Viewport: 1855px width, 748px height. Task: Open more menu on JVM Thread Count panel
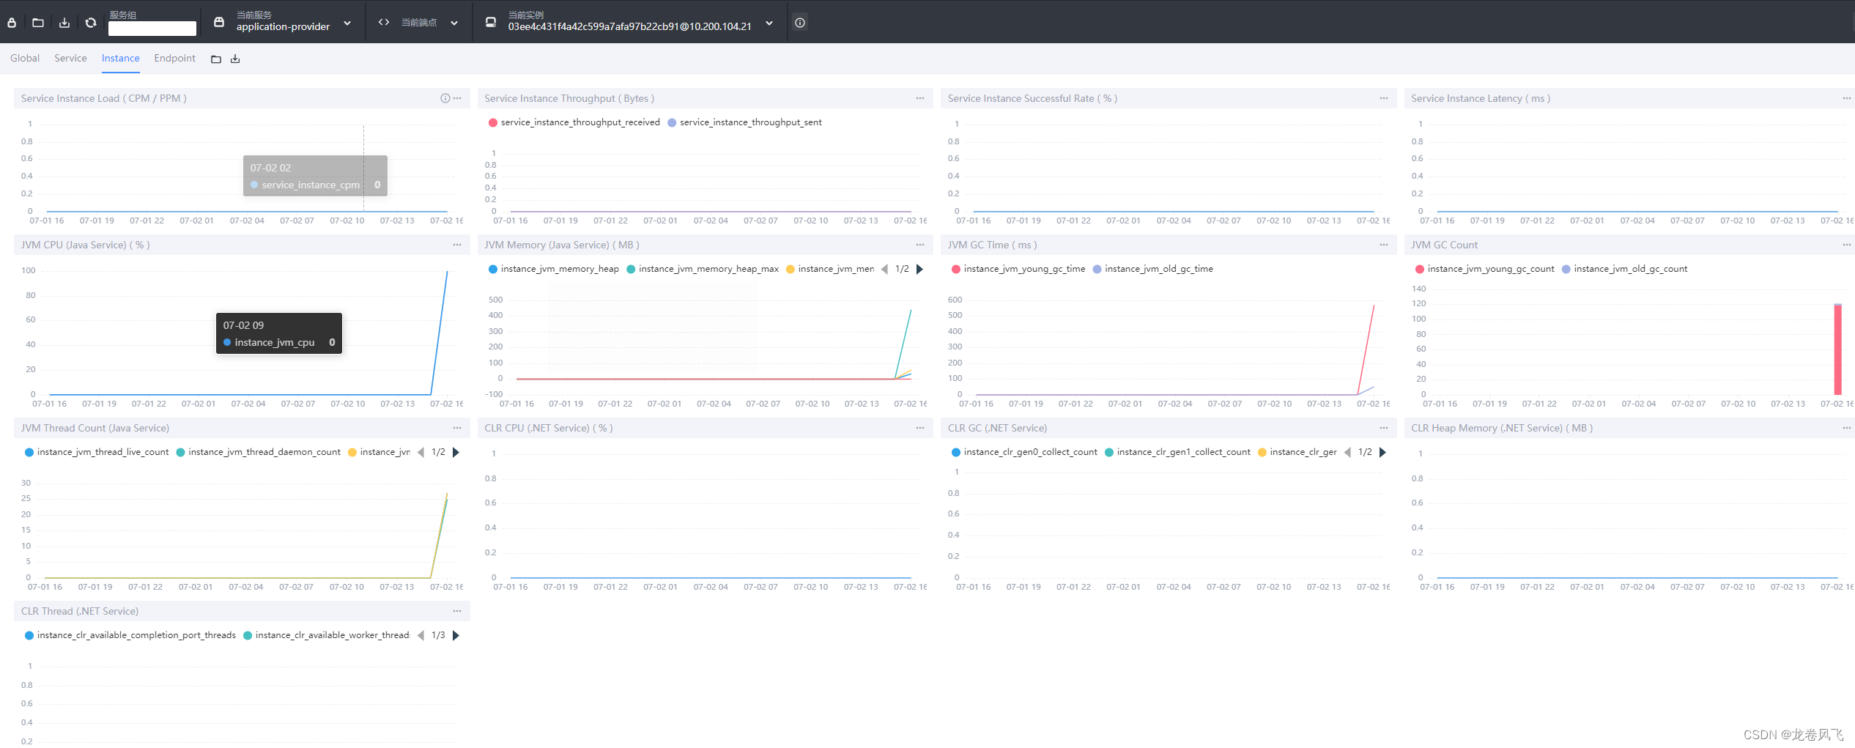pyautogui.click(x=457, y=428)
